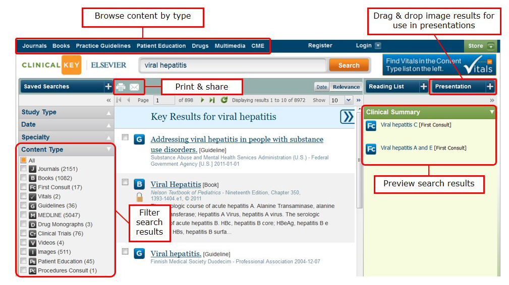Click the MEDLINE M content type icon
Image resolution: width=509 pixels, height=285 pixels.
click(x=32, y=215)
